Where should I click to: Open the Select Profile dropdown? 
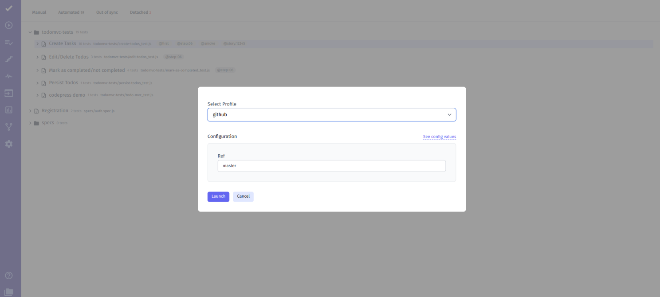point(331,114)
